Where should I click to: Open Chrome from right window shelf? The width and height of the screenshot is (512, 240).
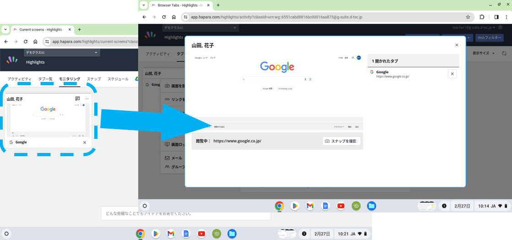279,206
